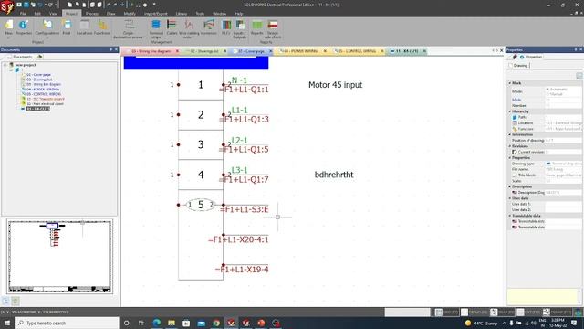Toggle SNAP mode in status bar
This screenshot has width=584, height=329.
point(503,312)
